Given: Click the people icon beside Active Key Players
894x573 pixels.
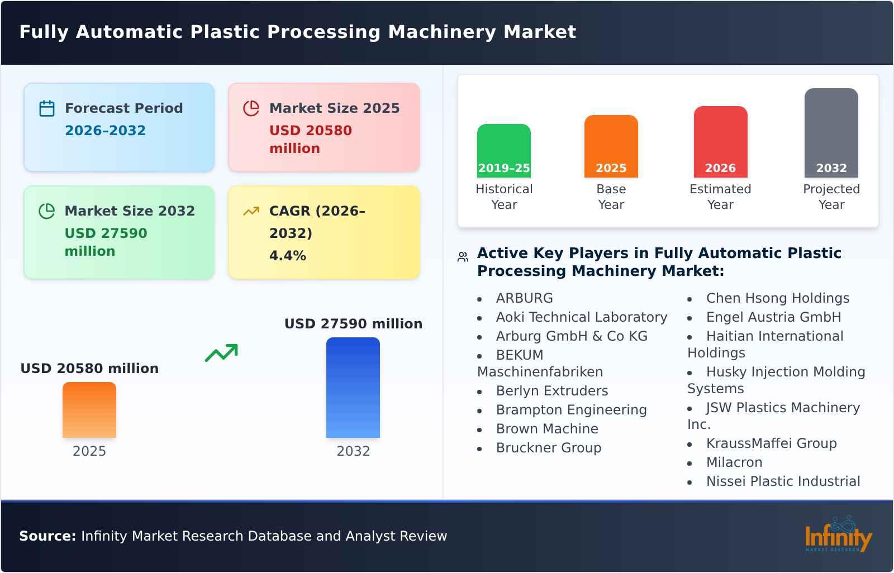Looking at the screenshot, I should coord(463,257).
